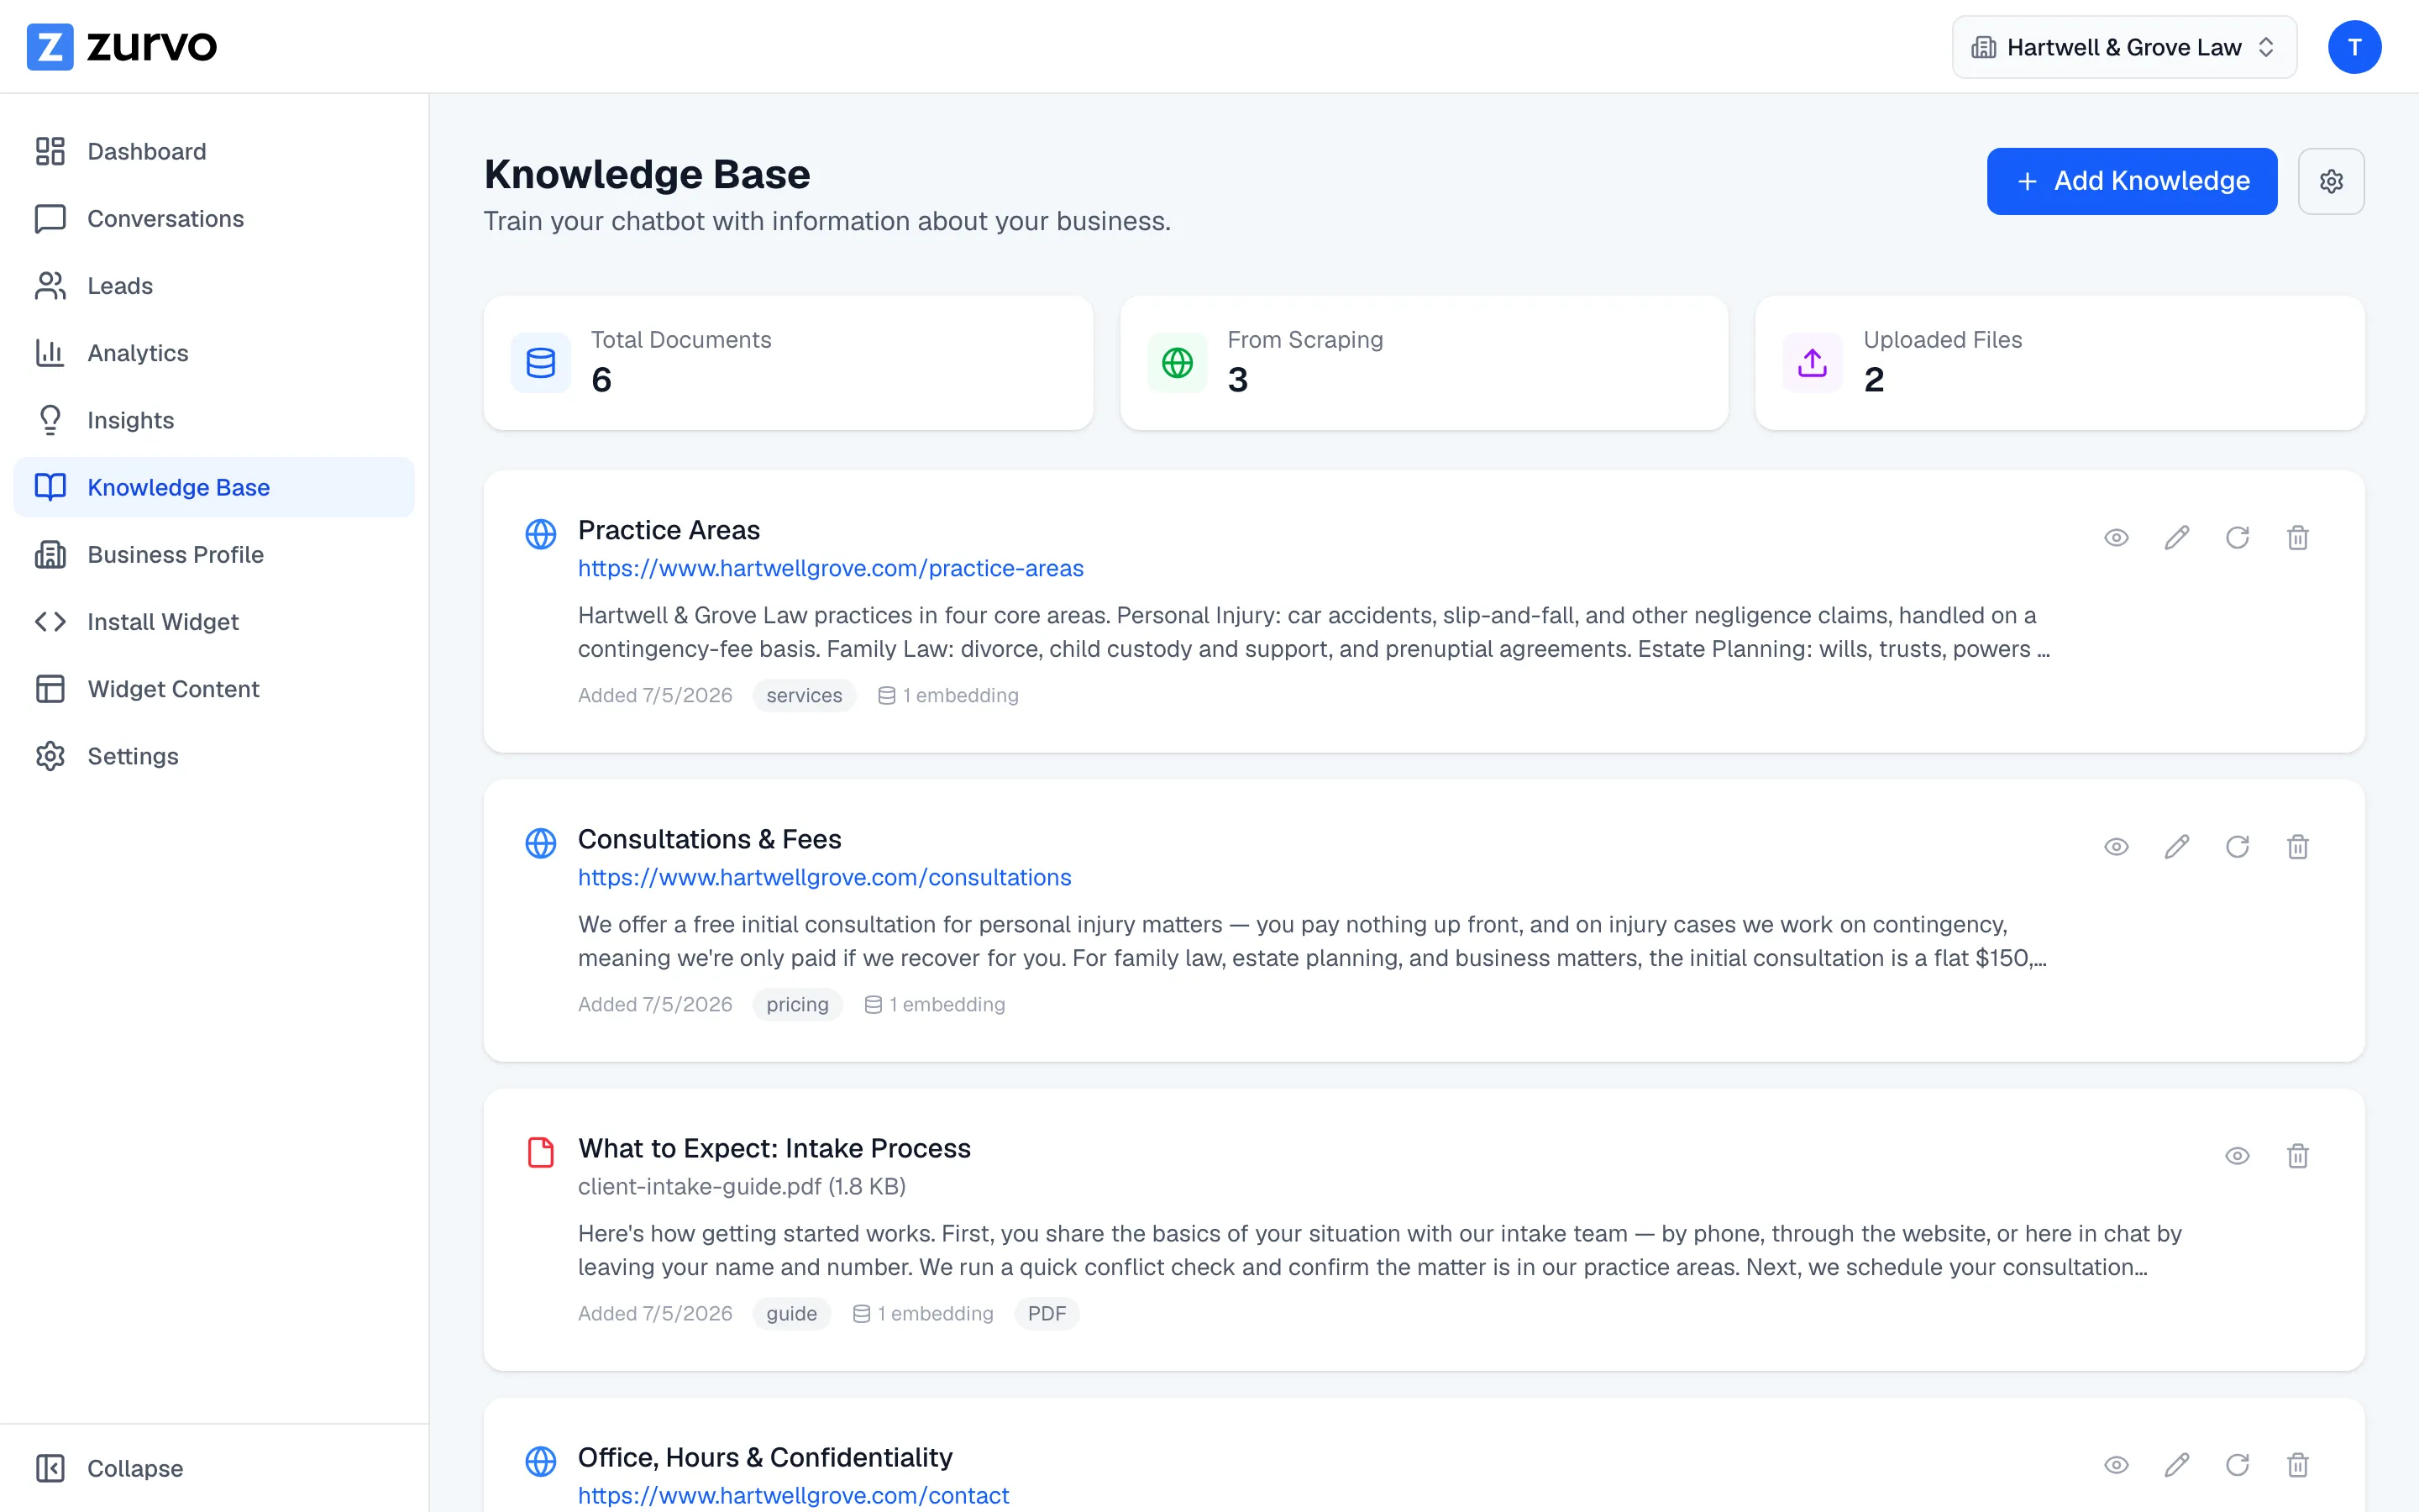Open the Leads page
The height and width of the screenshot is (1512, 2419).
[x=214, y=286]
